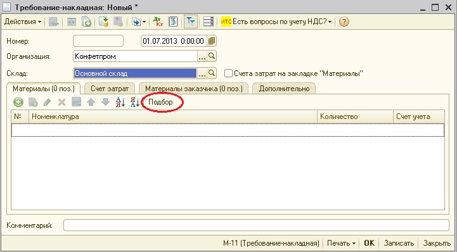Sort rows ascending А-Я icon
The width and height of the screenshot is (457, 252).
coord(120,102)
